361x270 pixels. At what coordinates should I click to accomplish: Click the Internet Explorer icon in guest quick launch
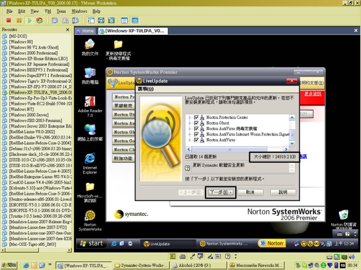tap(114, 243)
